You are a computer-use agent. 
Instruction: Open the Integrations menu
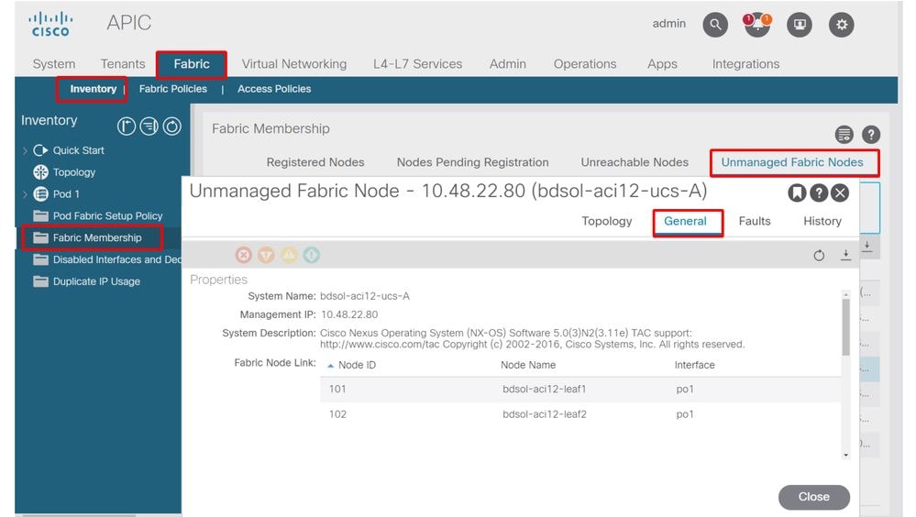pos(745,63)
